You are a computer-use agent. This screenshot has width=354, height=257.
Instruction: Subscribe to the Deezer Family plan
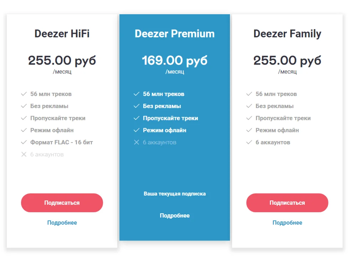click(287, 203)
